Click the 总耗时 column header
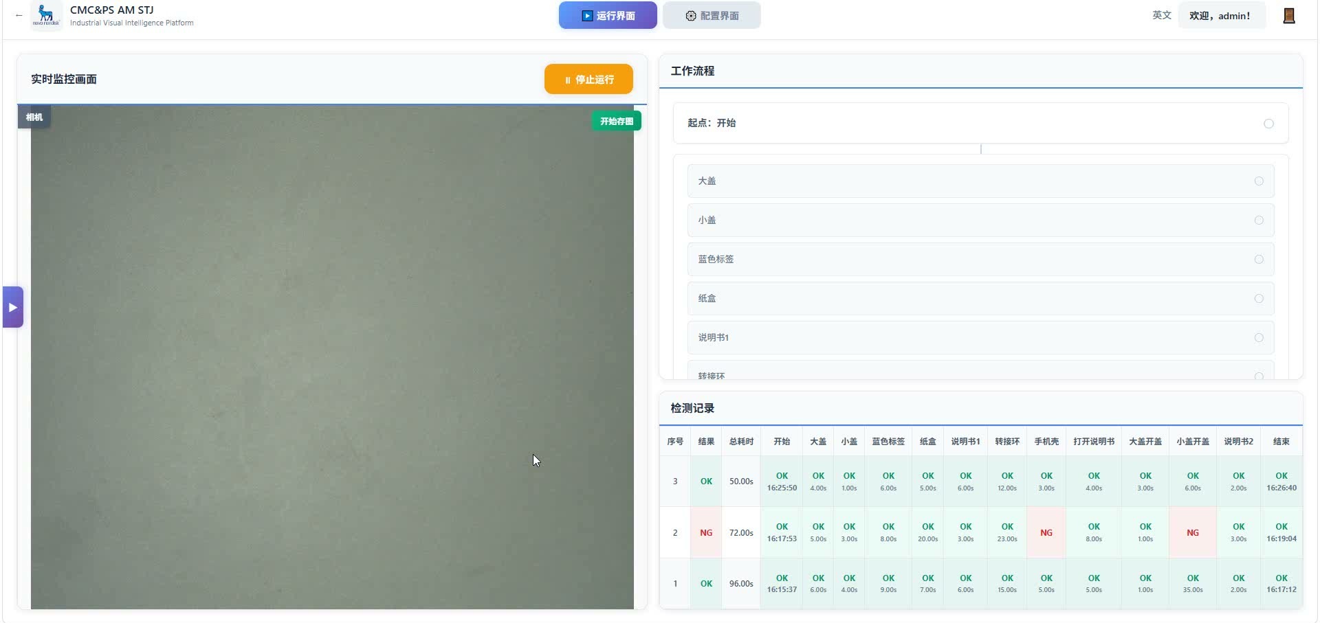The width and height of the screenshot is (1320, 623). pos(741,442)
